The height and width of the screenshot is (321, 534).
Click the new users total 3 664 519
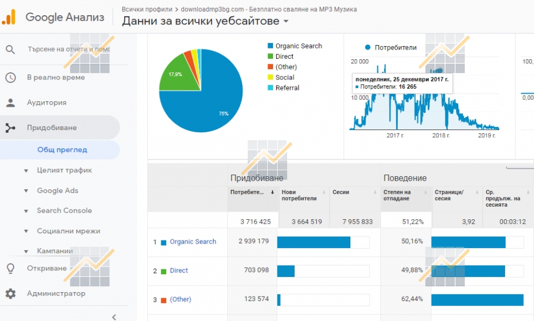tap(306, 222)
